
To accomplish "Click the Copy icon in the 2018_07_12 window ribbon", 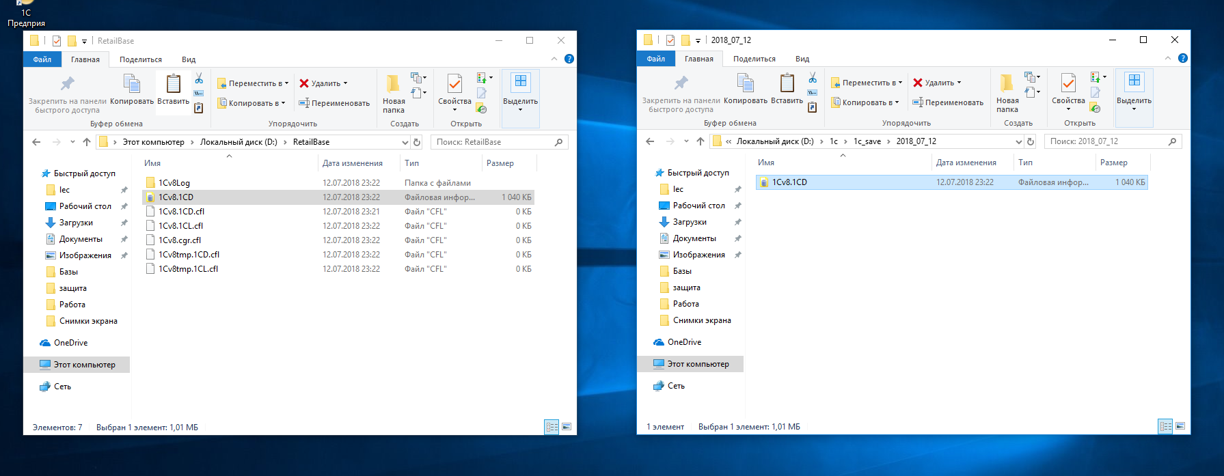I will [746, 83].
